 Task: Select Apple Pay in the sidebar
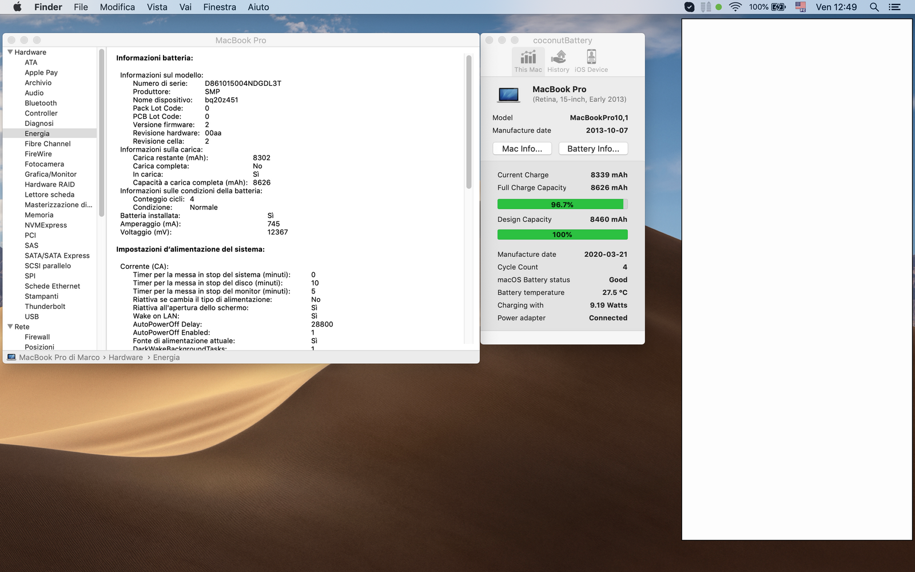pyautogui.click(x=41, y=73)
